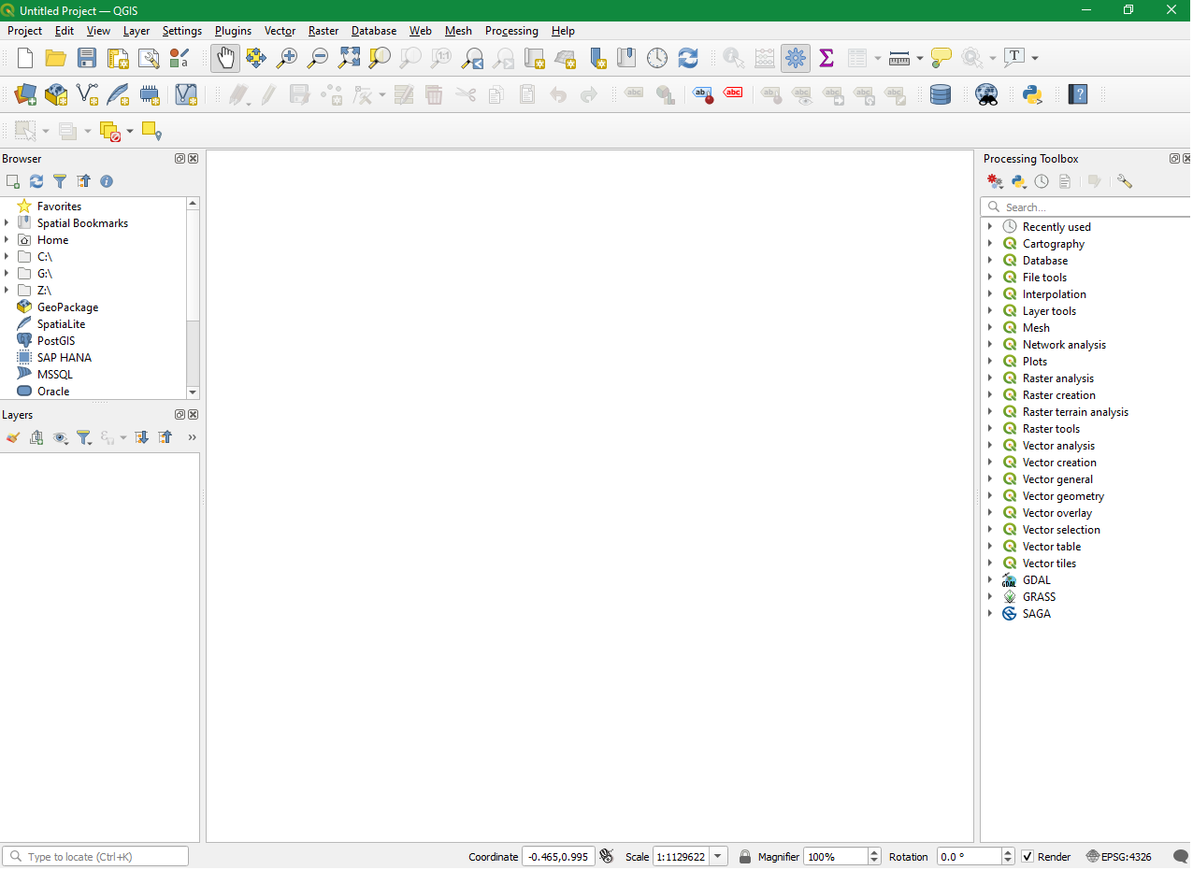Open the Processing History clock icon in the toolbox
Screen dimensions: 1193x870
[x=1042, y=181]
